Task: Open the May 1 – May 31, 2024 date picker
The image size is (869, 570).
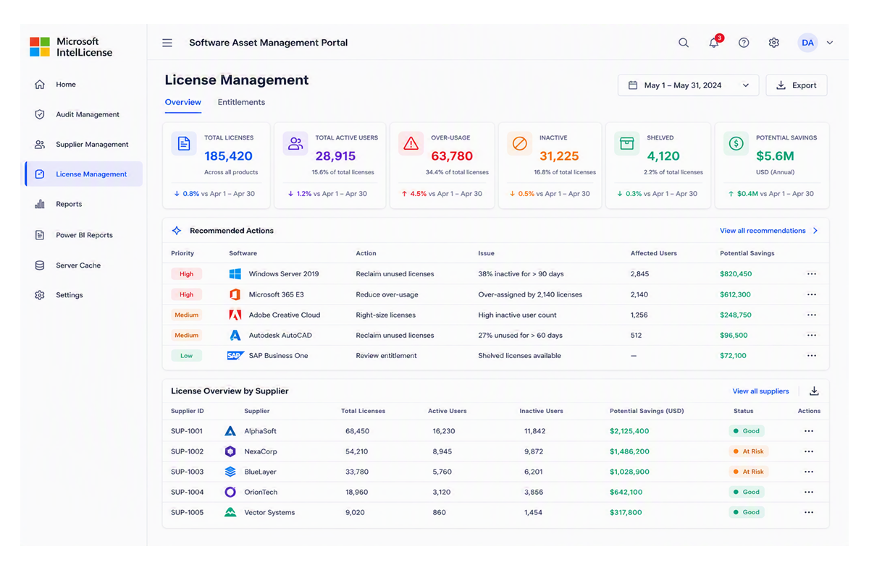Action: 688,85
